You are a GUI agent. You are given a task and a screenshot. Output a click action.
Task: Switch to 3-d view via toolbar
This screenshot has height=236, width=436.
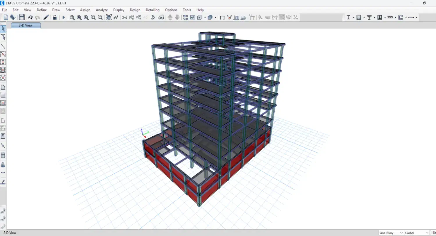pyautogui.click(x=124, y=17)
